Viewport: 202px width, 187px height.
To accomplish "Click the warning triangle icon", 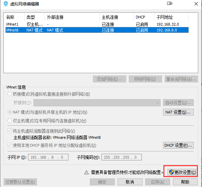I will 86,172.
